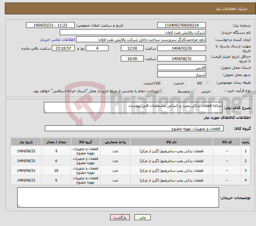Toggle the اسناد خزانه اسلامی payment checkbox
The width and height of the screenshot is (256, 226).
tap(163, 91)
